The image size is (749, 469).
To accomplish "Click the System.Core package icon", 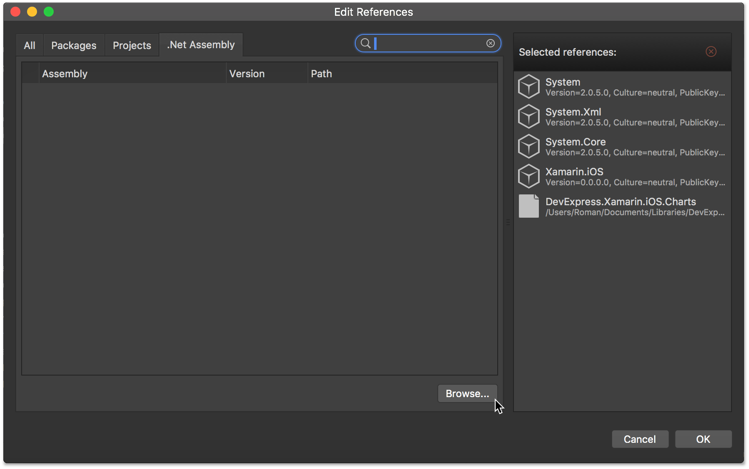I will tap(529, 146).
